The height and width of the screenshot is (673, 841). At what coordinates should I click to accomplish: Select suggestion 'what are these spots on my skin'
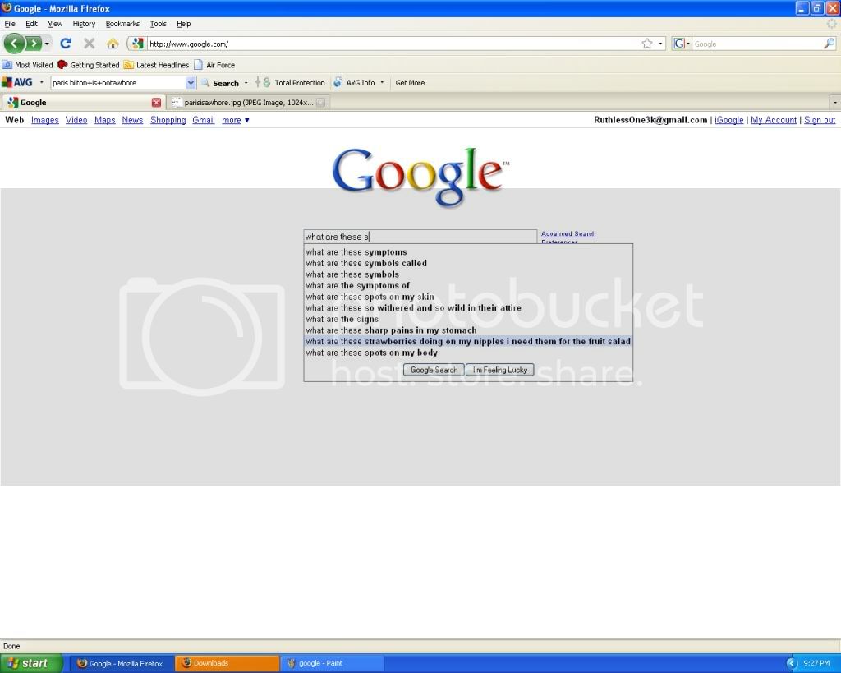(468, 297)
